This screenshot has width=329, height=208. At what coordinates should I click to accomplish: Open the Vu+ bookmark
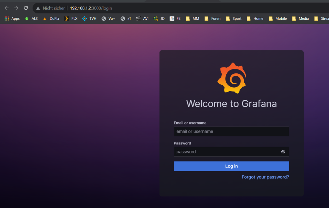point(108,18)
